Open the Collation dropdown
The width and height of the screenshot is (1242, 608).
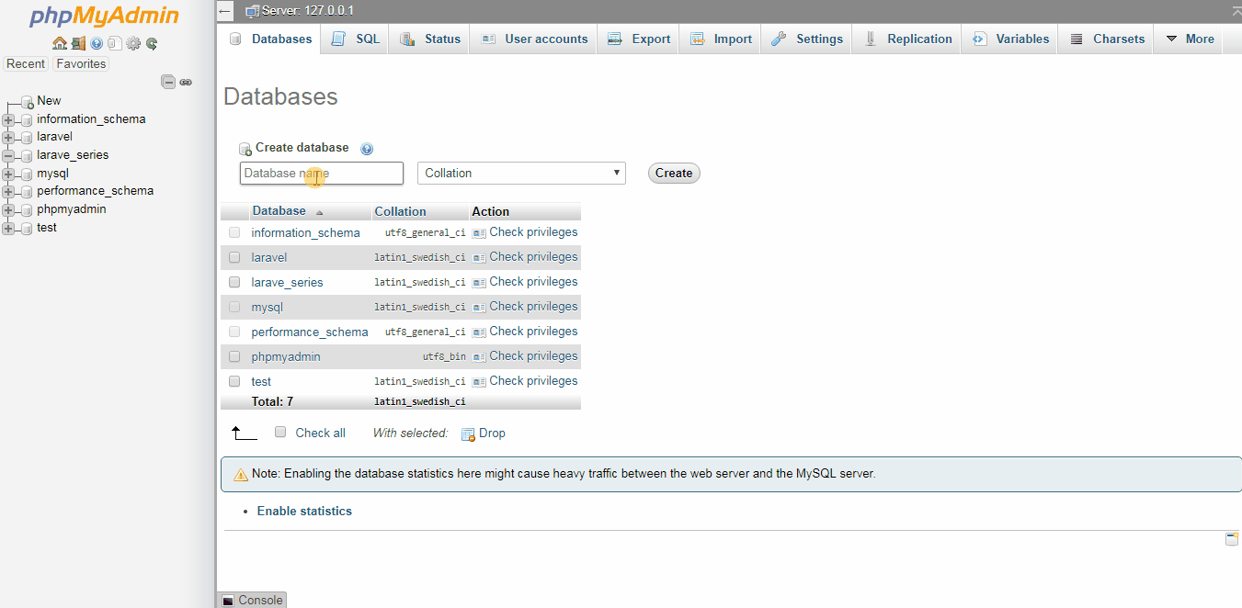pyautogui.click(x=521, y=173)
